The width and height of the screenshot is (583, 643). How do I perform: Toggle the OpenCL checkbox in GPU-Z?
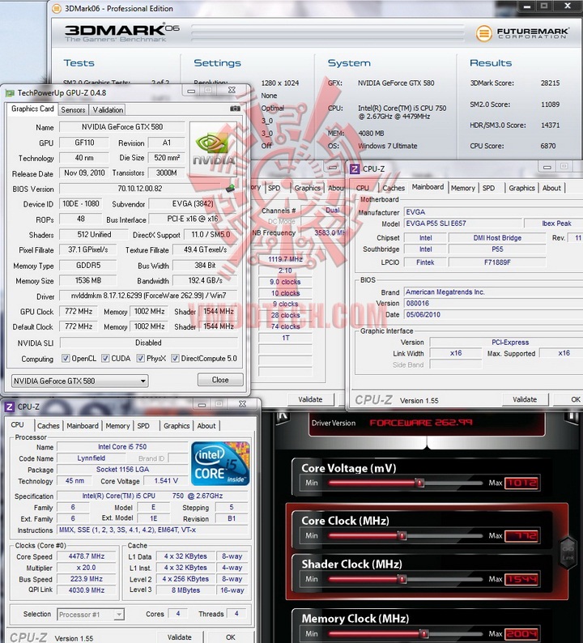tap(66, 359)
